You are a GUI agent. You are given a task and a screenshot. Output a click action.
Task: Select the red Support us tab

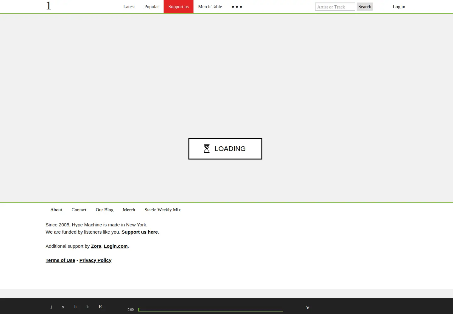coord(178,7)
